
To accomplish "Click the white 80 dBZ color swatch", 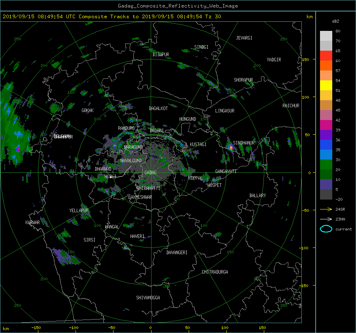I will [326, 36].
